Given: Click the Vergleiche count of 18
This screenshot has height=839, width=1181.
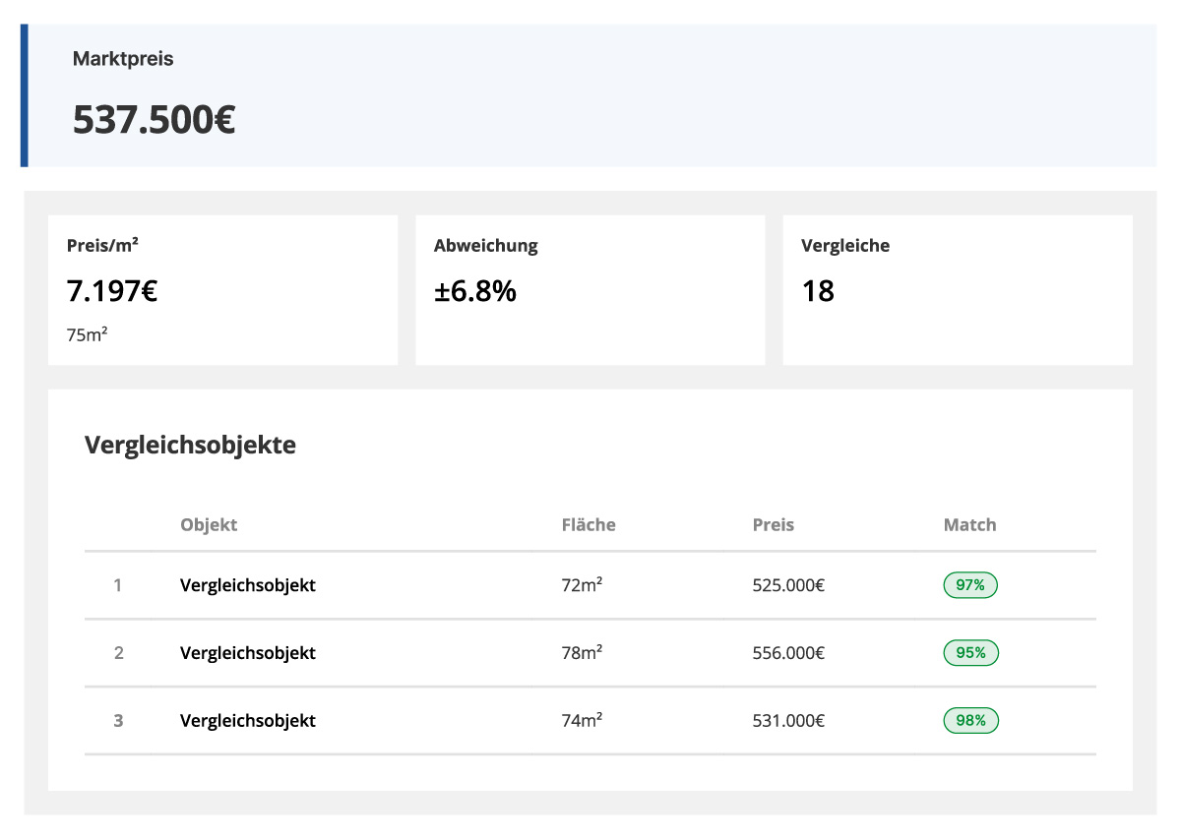Looking at the screenshot, I should click(x=818, y=291).
